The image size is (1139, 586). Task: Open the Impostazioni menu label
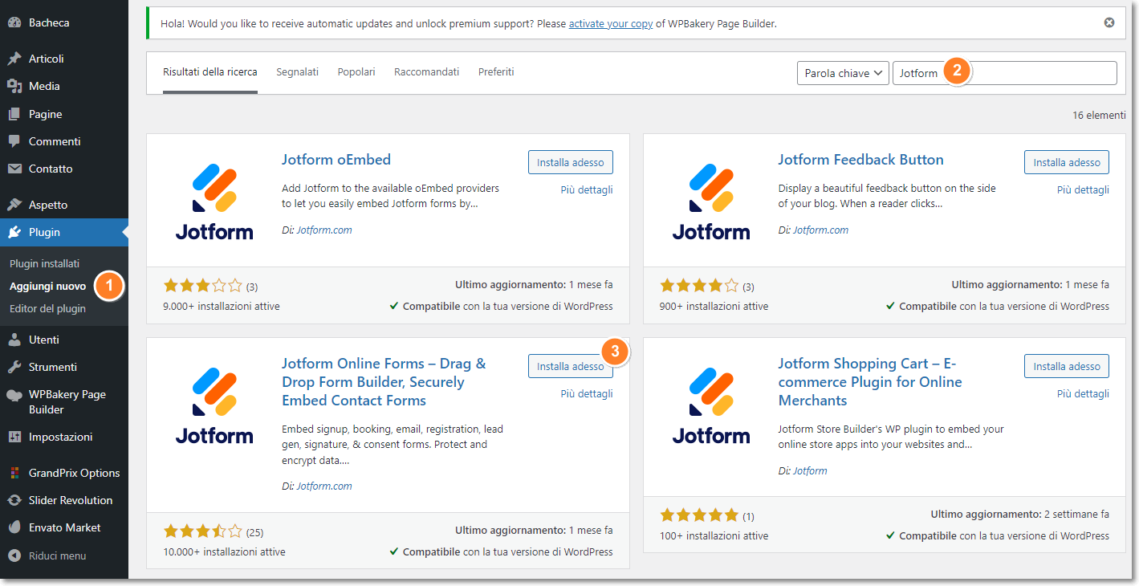click(61, 437)
